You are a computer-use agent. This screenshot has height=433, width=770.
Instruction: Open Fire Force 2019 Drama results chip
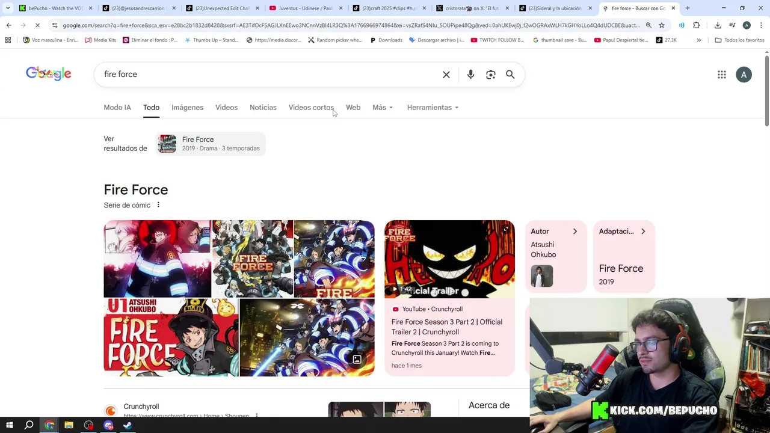tap(211, 144)
